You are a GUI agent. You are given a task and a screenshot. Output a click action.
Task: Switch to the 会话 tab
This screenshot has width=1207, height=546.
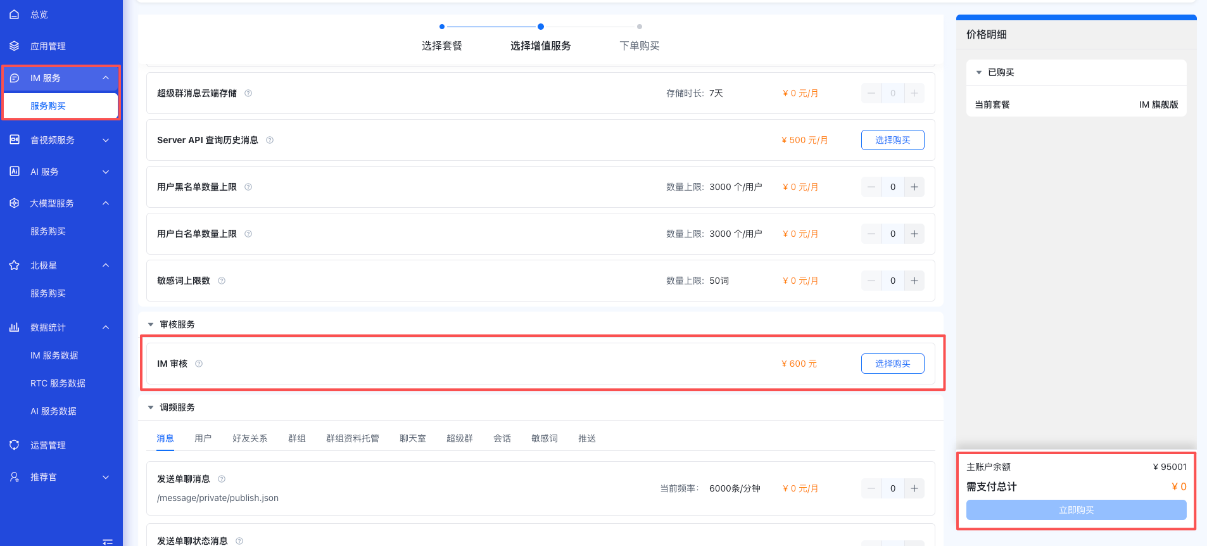(502, 438)
